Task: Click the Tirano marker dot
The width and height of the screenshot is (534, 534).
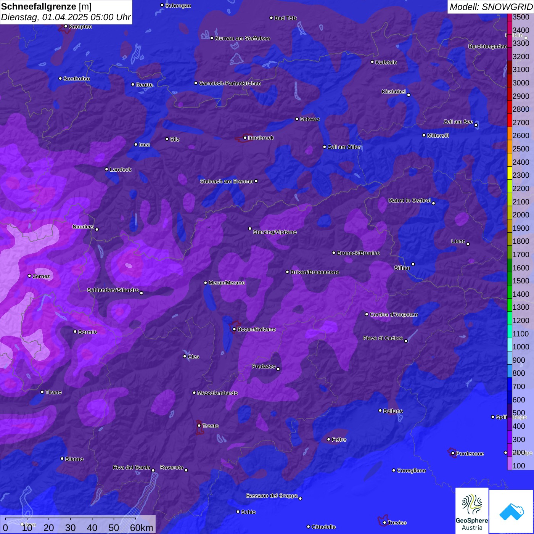Action: (42, 392)
